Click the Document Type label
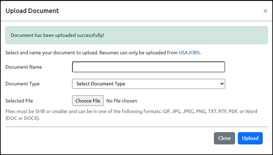 click(23, 84)
